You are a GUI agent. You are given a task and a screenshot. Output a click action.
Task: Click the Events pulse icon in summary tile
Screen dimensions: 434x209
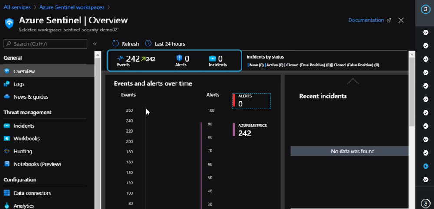[121, 58]
